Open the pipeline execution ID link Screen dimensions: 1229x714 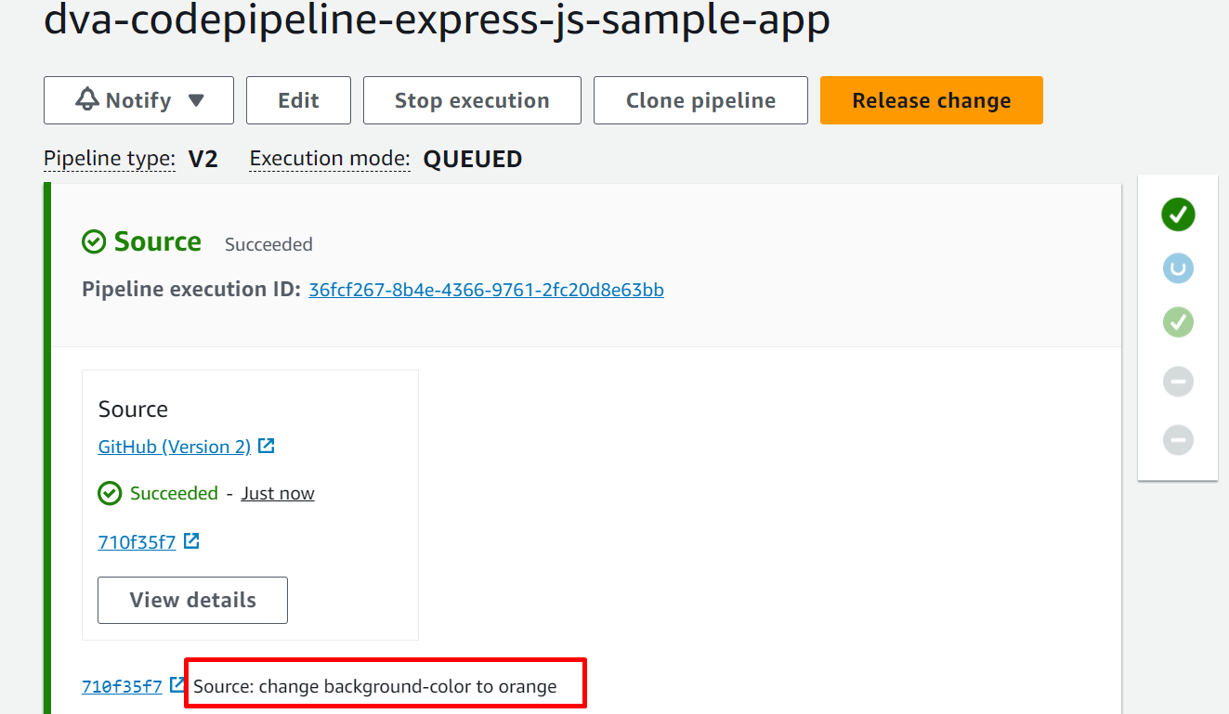coord(486,290)
